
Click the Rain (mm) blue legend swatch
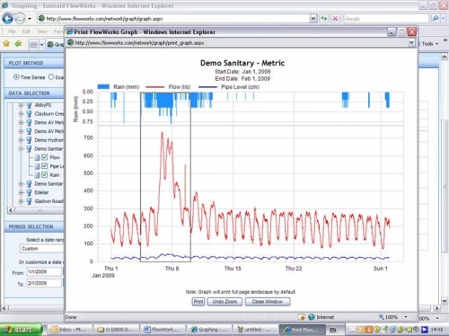pyautogui.click(x=103, y=87)
